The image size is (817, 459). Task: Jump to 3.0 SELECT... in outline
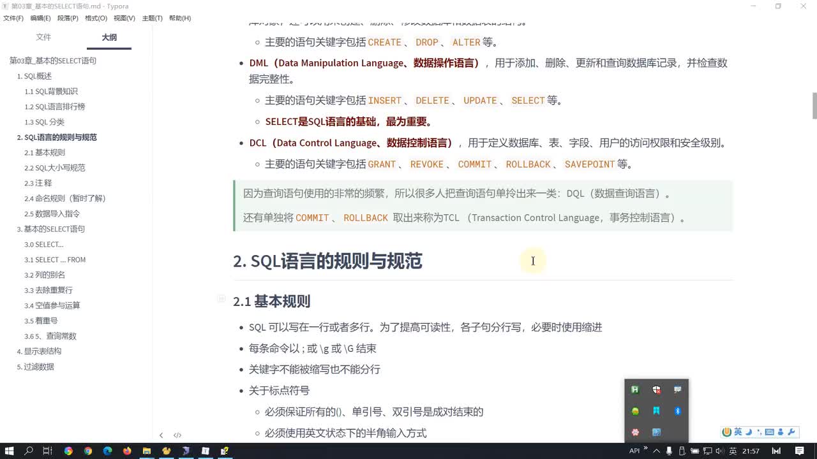click(44, 244)
